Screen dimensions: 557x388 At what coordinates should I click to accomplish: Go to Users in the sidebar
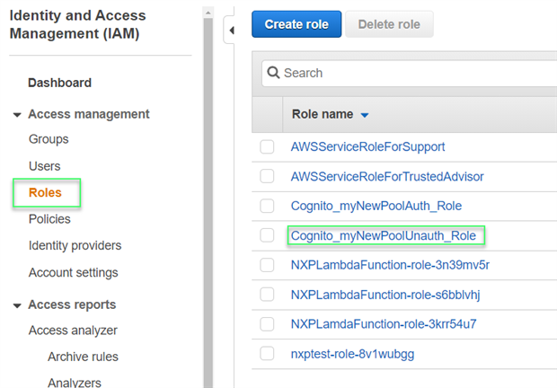click(45, 166)
